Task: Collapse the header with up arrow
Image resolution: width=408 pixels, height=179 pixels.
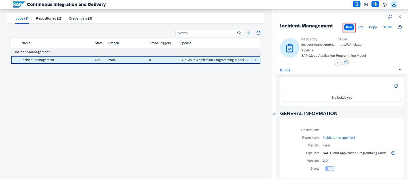Action: point(338,62)
